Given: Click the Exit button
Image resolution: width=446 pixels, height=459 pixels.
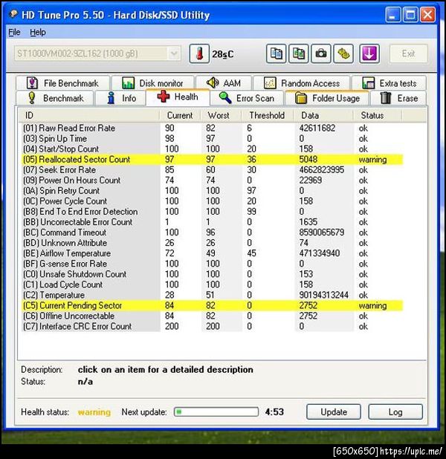Looking at the screenshot, I should click(408, 53).
